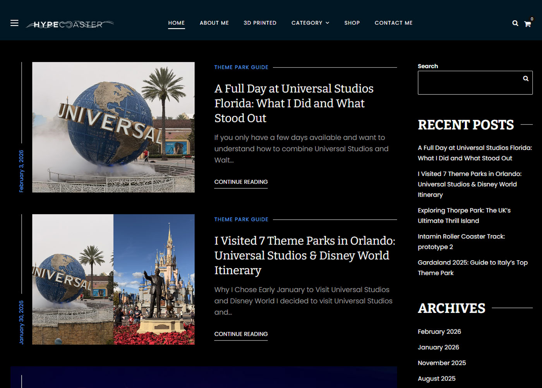Open the About Me page
542x388 pixels.
tap(214, 23)
